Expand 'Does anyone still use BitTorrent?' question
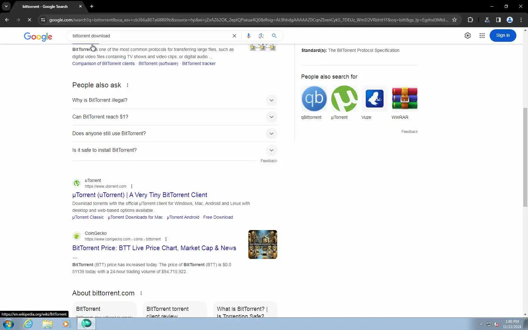This screenshot has width=528, height=330. pos(175,134)
